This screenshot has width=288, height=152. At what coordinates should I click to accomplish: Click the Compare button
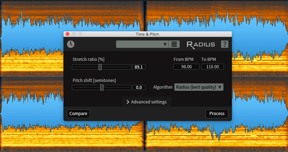coord(79,114)
